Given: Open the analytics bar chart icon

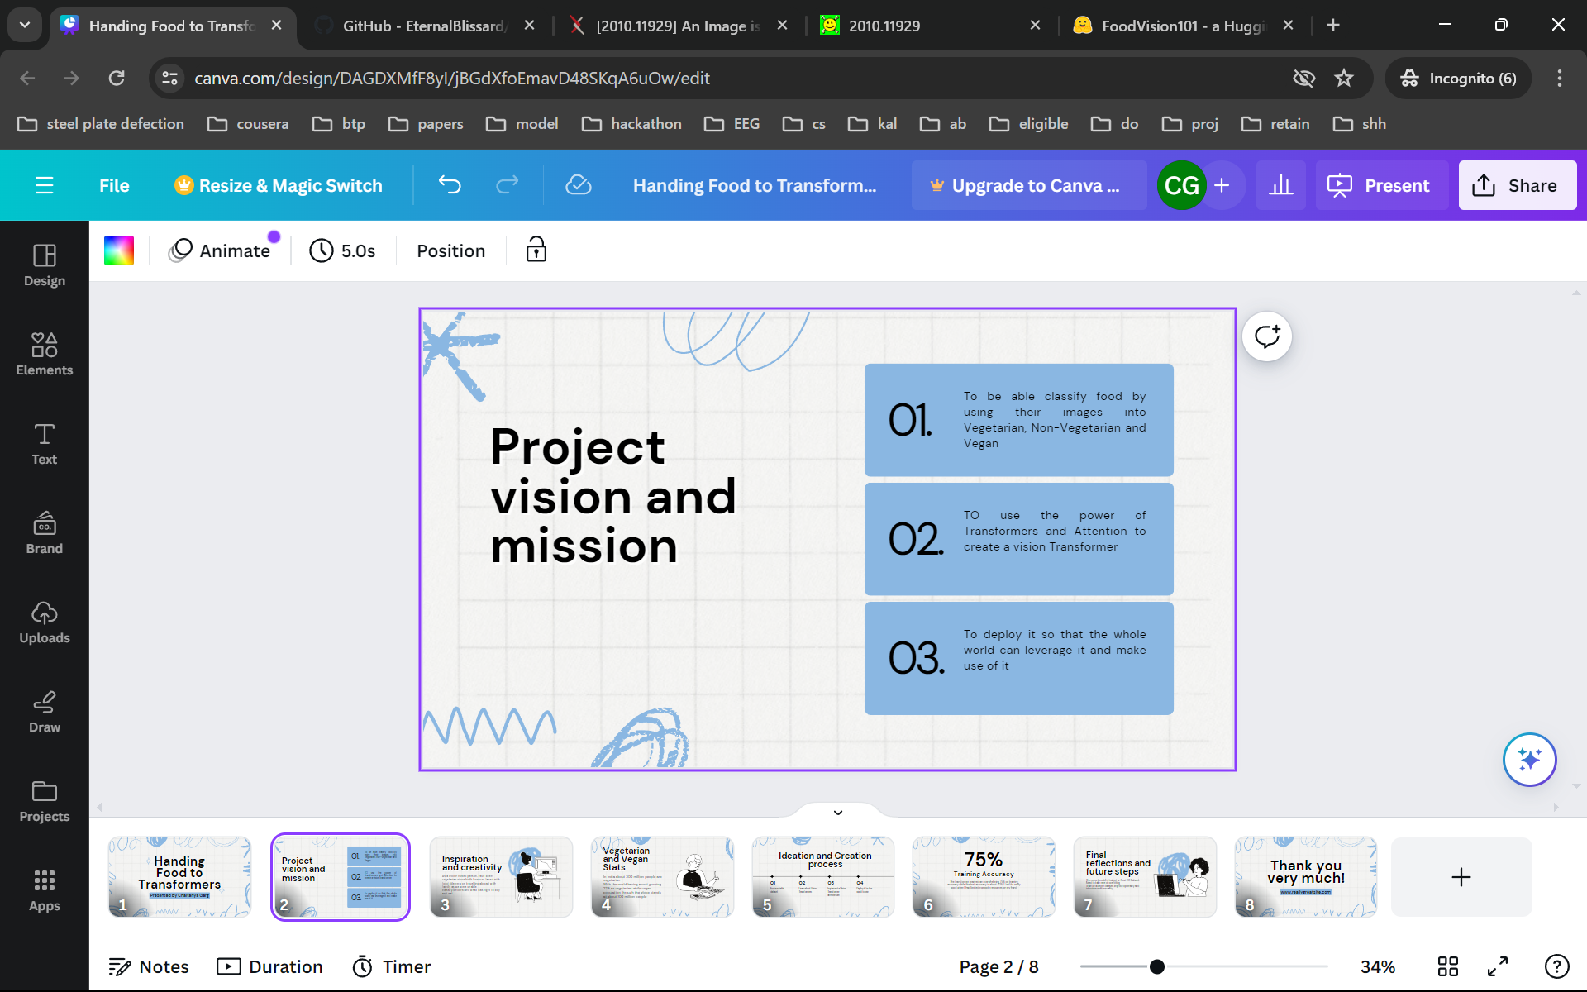Looking at the screenshot, I should click(x=1280, y=185).
